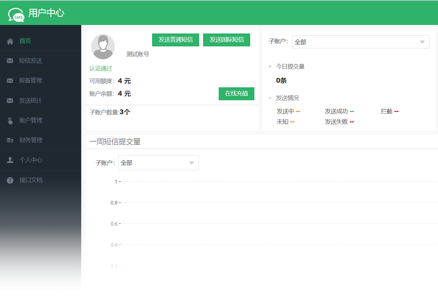438x308 pixels.
Task: Open the 短信发送 menu item
Action: coord(31,61)
